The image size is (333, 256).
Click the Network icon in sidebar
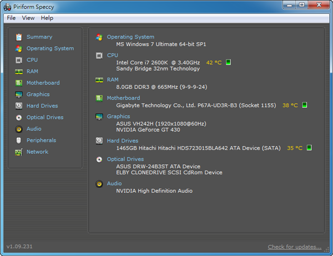[x=19, y=152]
